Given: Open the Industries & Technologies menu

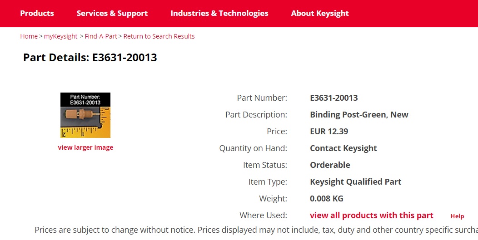Looking at the screenshot, I should [219, 14].
